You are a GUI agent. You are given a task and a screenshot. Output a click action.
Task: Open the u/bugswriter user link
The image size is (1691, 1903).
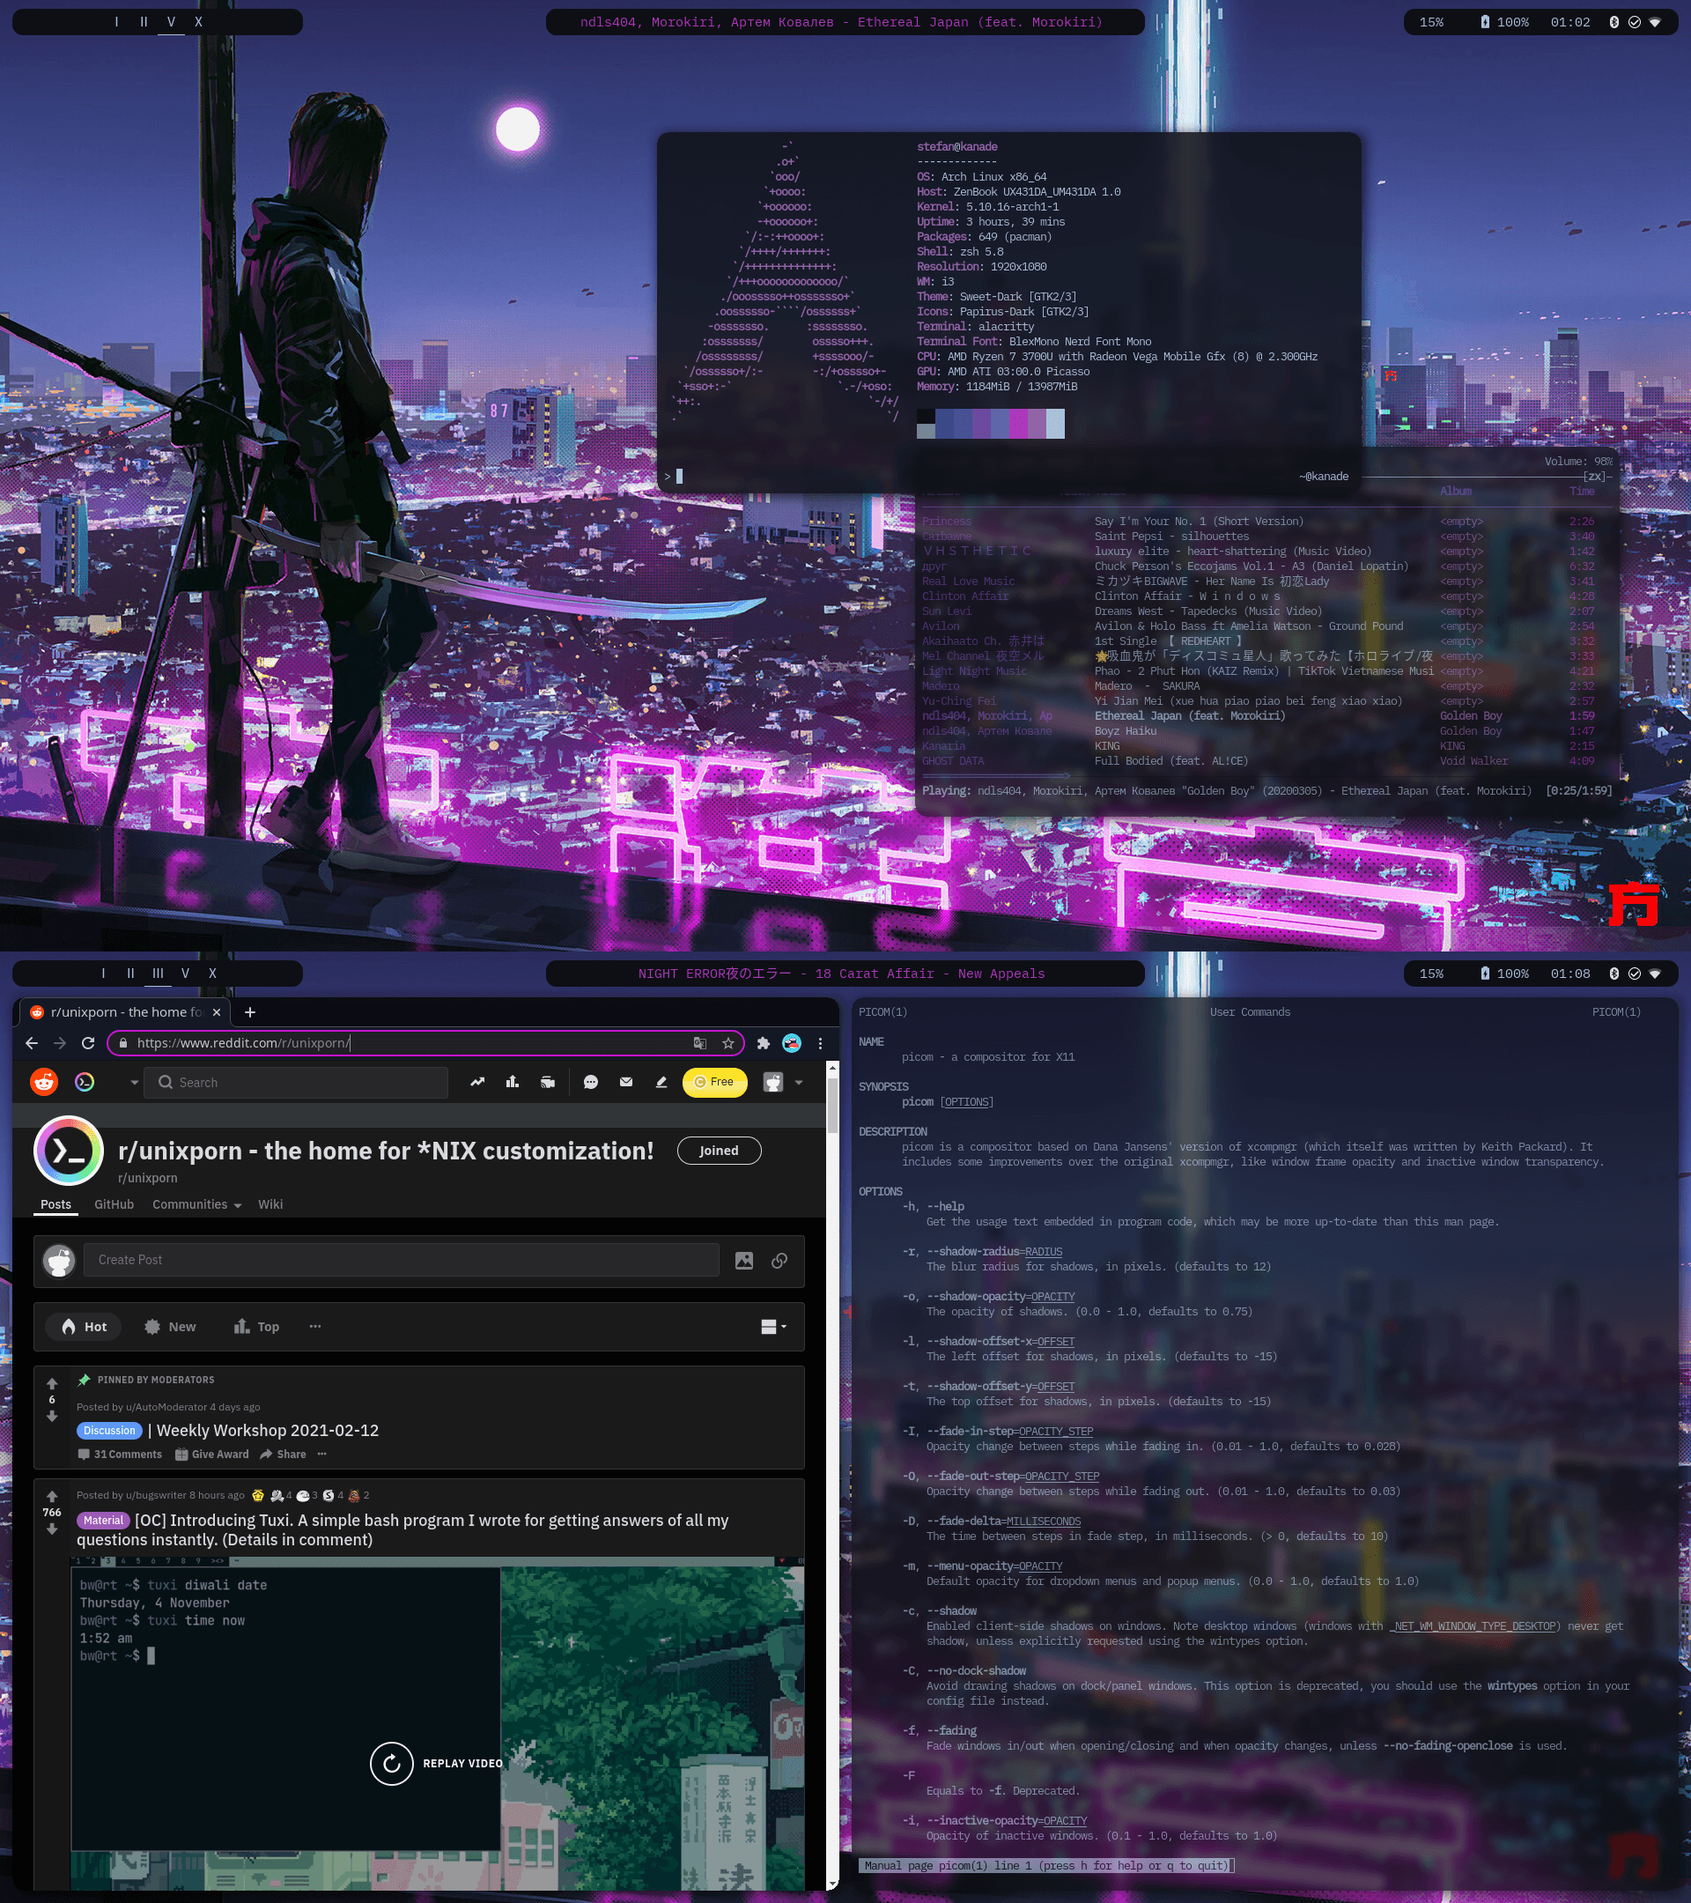pyautogui.click(x=155, y=1495)
